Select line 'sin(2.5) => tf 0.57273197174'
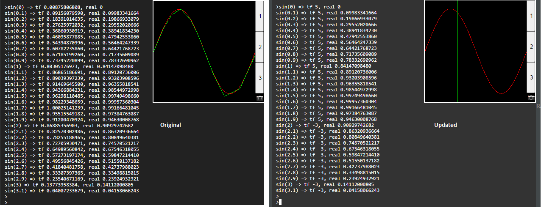This screenshot has height=208, width=541. coord(72,155)
